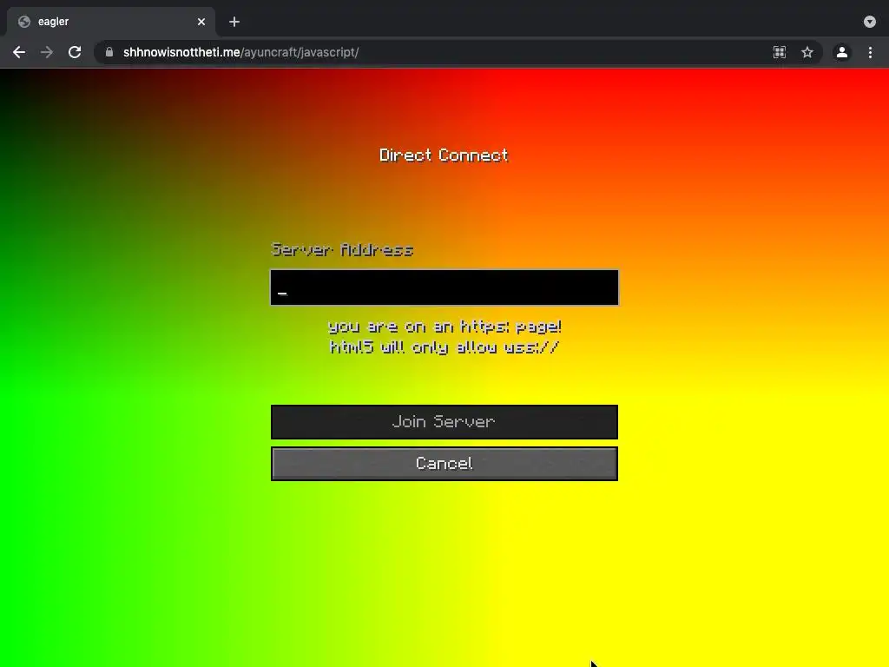Click the 'html5 will only allow wss://' text

click(444, 347)
